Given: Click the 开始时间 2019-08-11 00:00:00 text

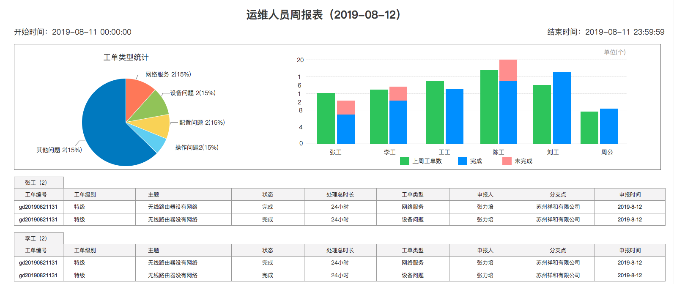Looking at the screenshot, I should click(x=73, y=32).
